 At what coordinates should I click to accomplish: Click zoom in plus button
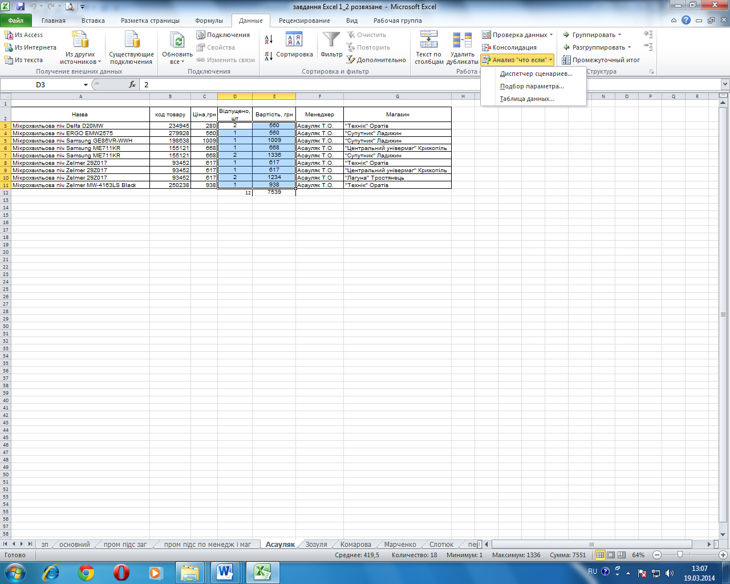coord(724,555)
